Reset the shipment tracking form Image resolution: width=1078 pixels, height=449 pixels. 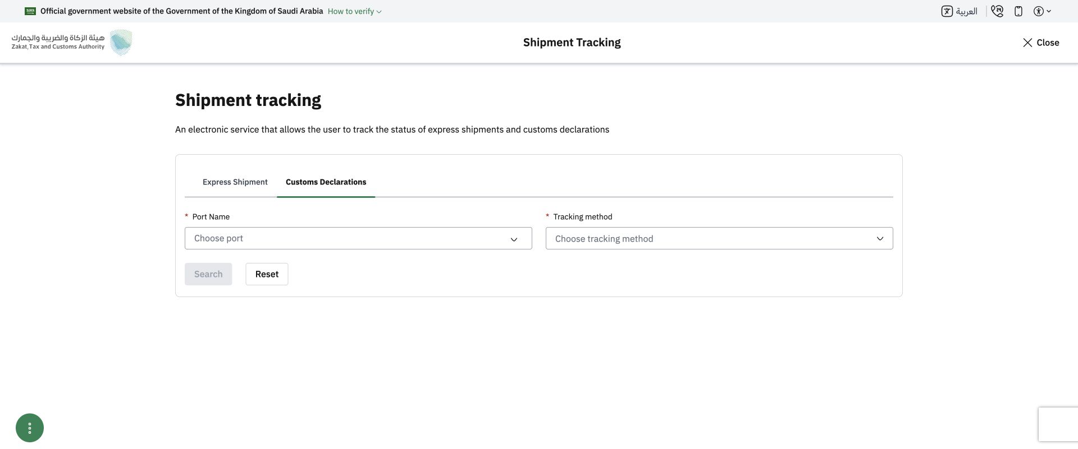point(267,274)
